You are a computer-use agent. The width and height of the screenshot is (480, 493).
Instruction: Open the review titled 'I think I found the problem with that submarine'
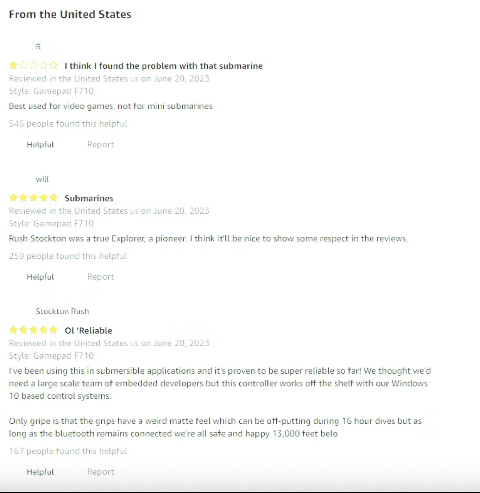click(x=163, y=66)
